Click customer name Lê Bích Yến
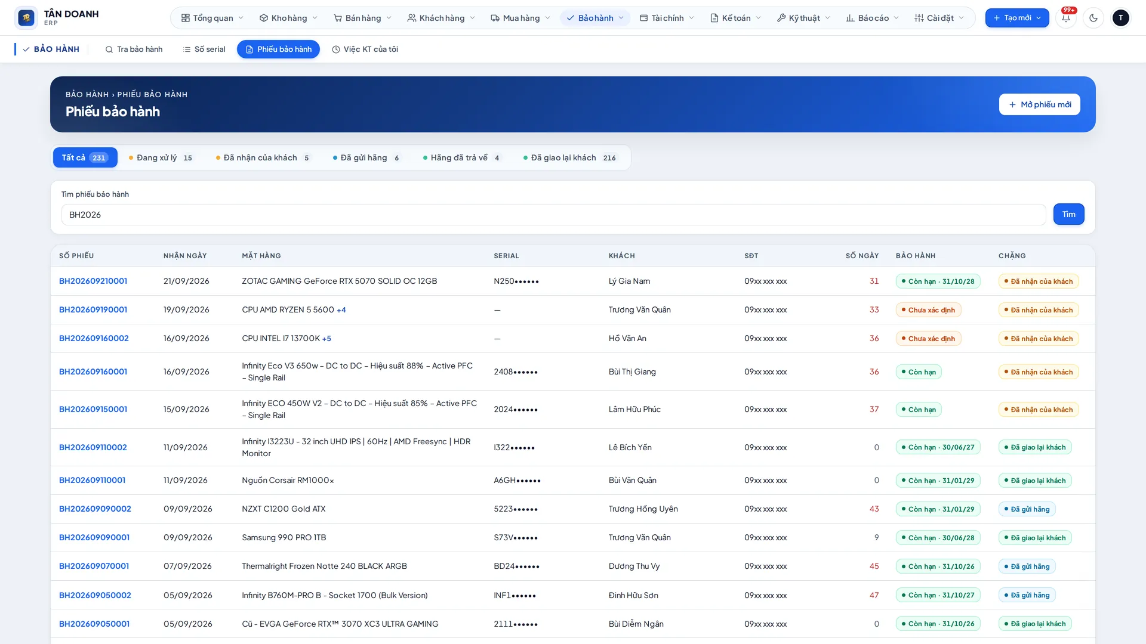The image size is (1146, 644). [630, 447]
